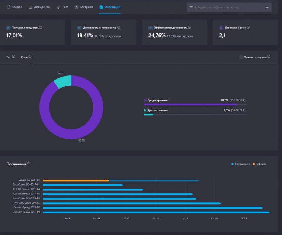282x235 pixels.
Task: Click the orange Брусника 002Р-02 offer bar
Action: click(76, 180)
